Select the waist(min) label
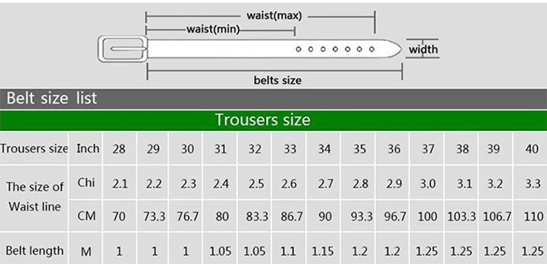 tap(213, 29)
